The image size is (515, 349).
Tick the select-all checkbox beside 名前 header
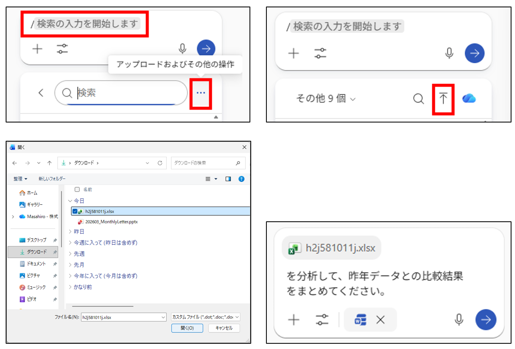[x=77, y=190]
